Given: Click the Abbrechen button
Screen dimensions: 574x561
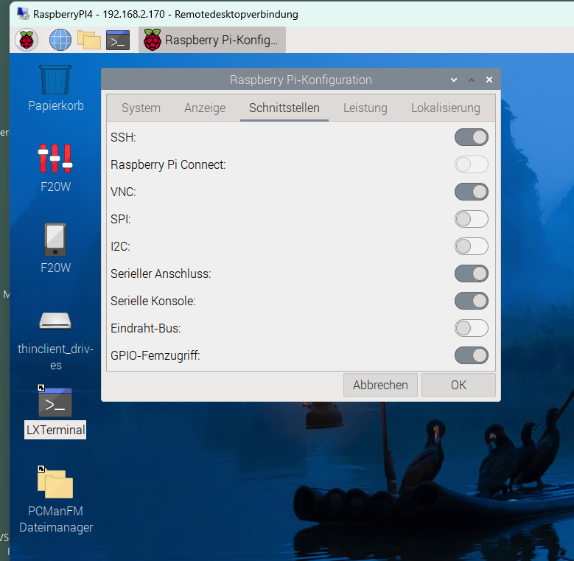Looking at the screenshot, I should point(380,385).
